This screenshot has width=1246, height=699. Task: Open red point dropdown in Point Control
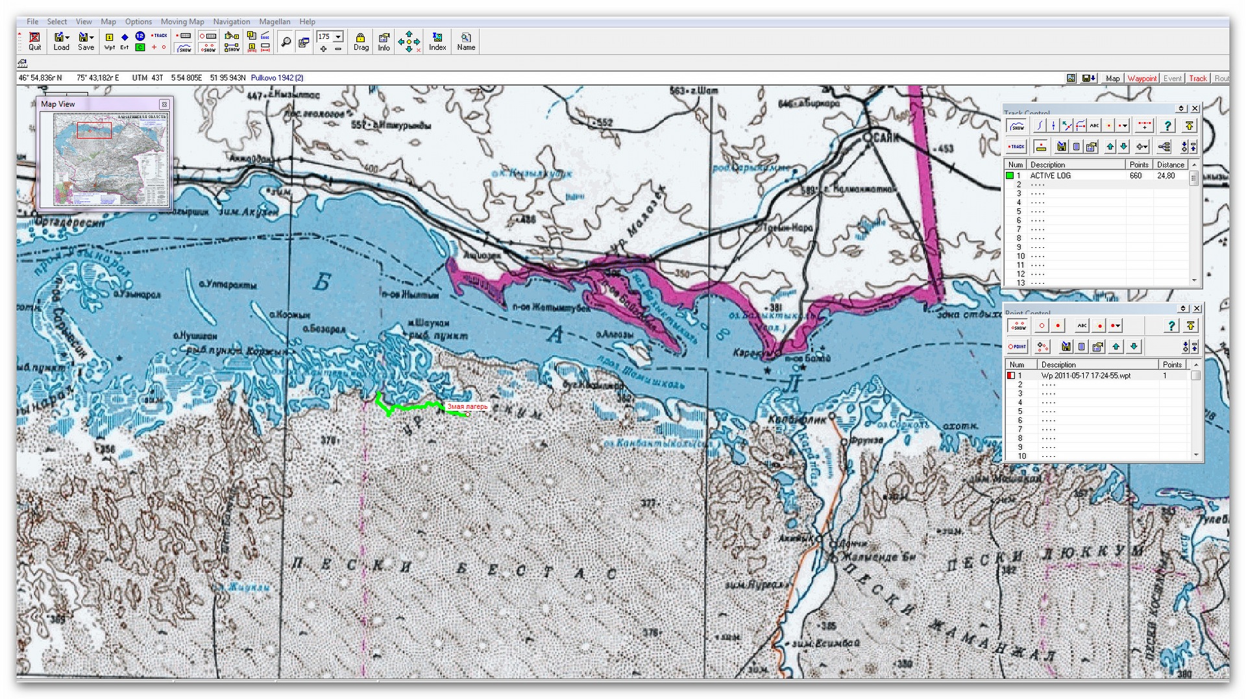(1116, 326)
